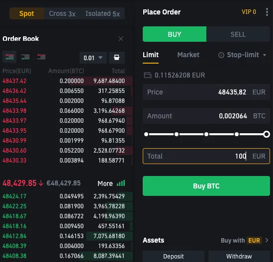273x262 pixels.
Task: Click the sell price 48430.99
Action: (x=14, y=141)
